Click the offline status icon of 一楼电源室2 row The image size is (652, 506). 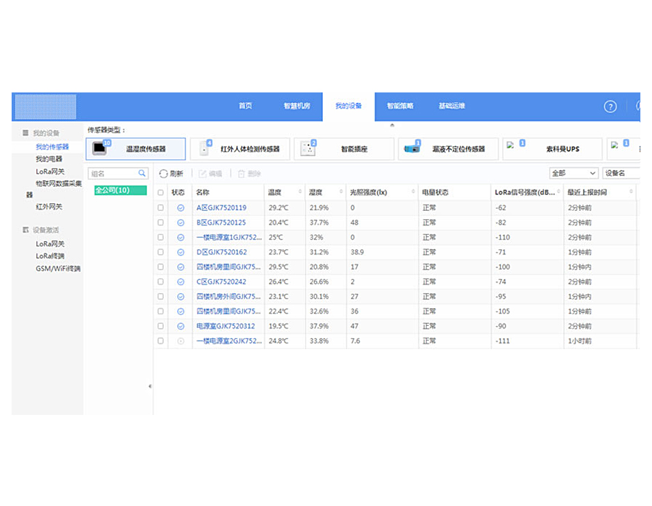pos(181,341)
